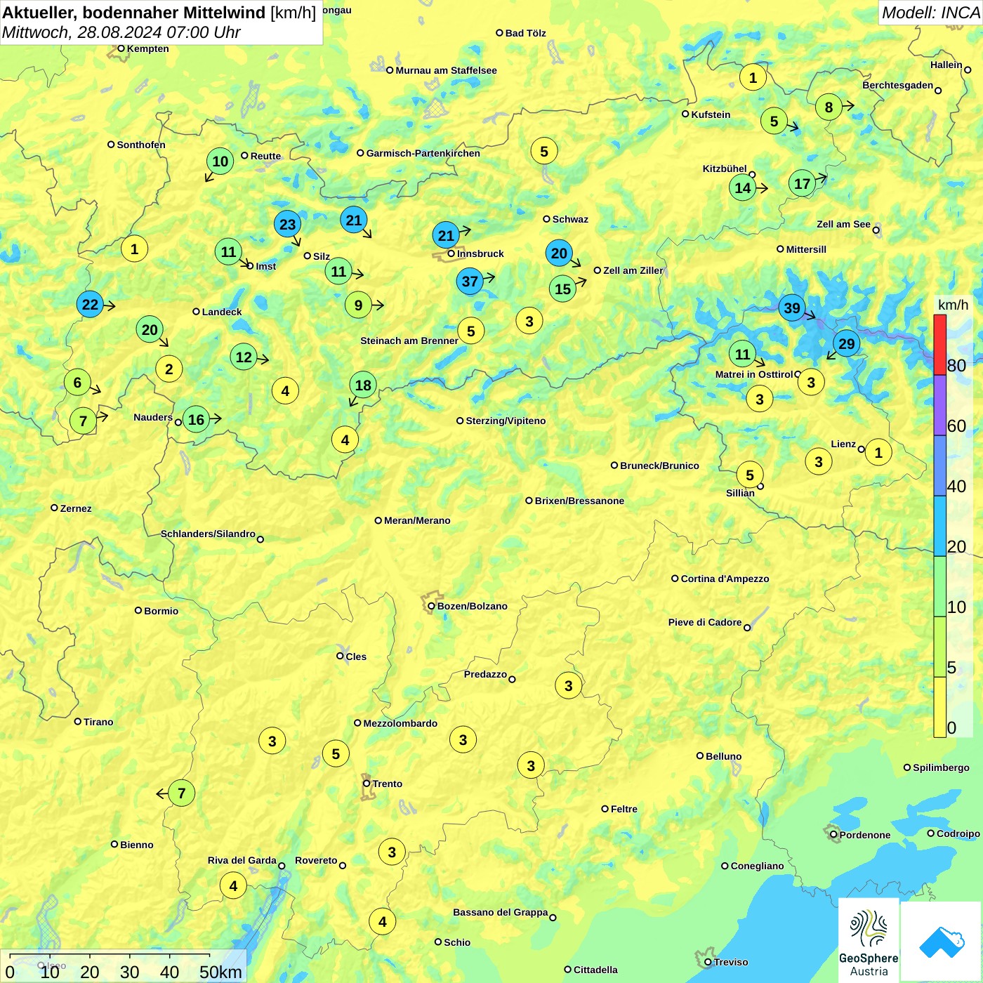Click the wind marker showing 22

tap(90, 304)
